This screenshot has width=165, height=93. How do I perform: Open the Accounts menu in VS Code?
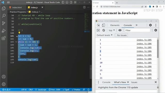coord(4,77)
